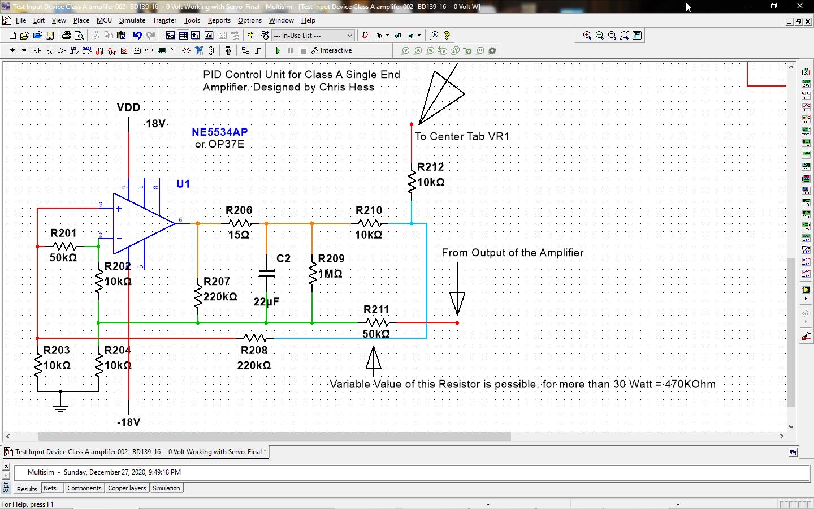Click the Electrical rules check icon
814x509 pixels.
366,35
